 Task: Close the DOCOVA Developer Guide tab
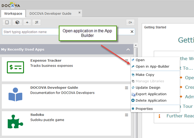(x=79, y=12)
